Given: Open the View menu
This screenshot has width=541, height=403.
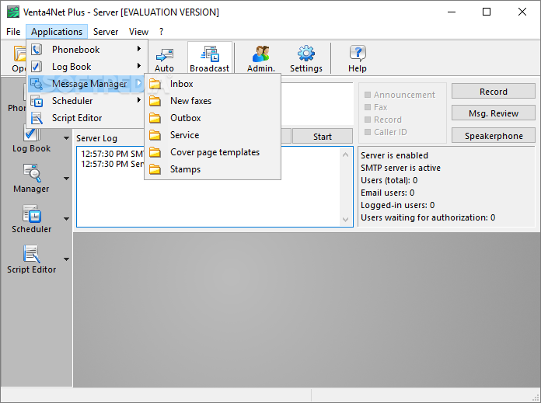Looking at the screenshot, I should point(138,32).
